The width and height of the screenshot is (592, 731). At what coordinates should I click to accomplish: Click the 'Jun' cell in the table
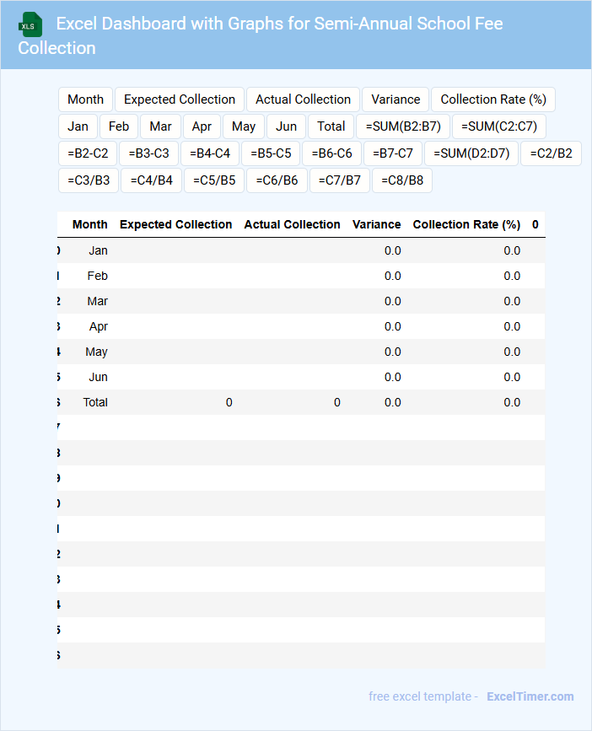99,377
